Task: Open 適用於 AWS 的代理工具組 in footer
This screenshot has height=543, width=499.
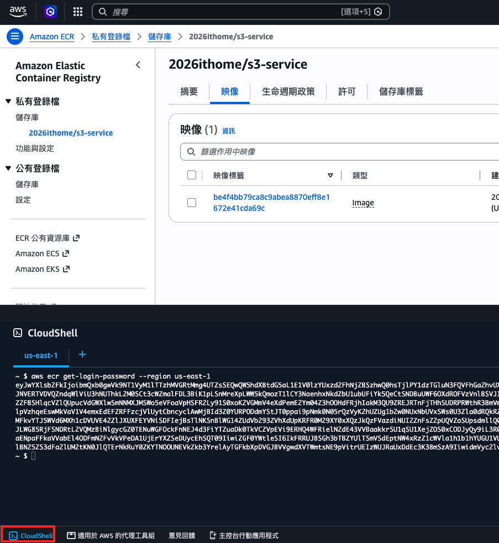Action: pos(111,535)
